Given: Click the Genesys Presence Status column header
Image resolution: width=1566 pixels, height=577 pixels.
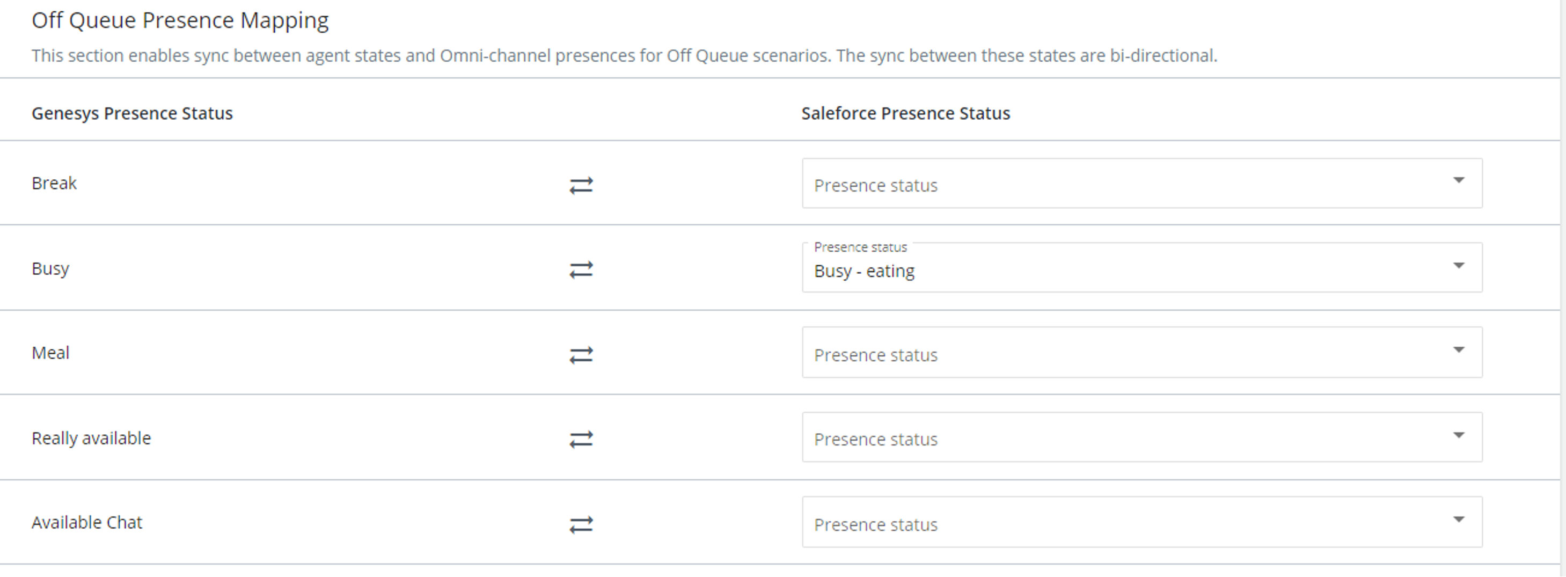Looking at the screenshot, I should tap(132, 114).
